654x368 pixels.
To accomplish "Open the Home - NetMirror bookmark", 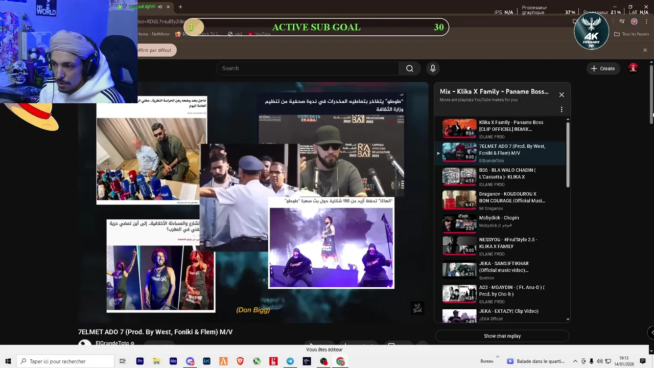I will click(153, 34).
